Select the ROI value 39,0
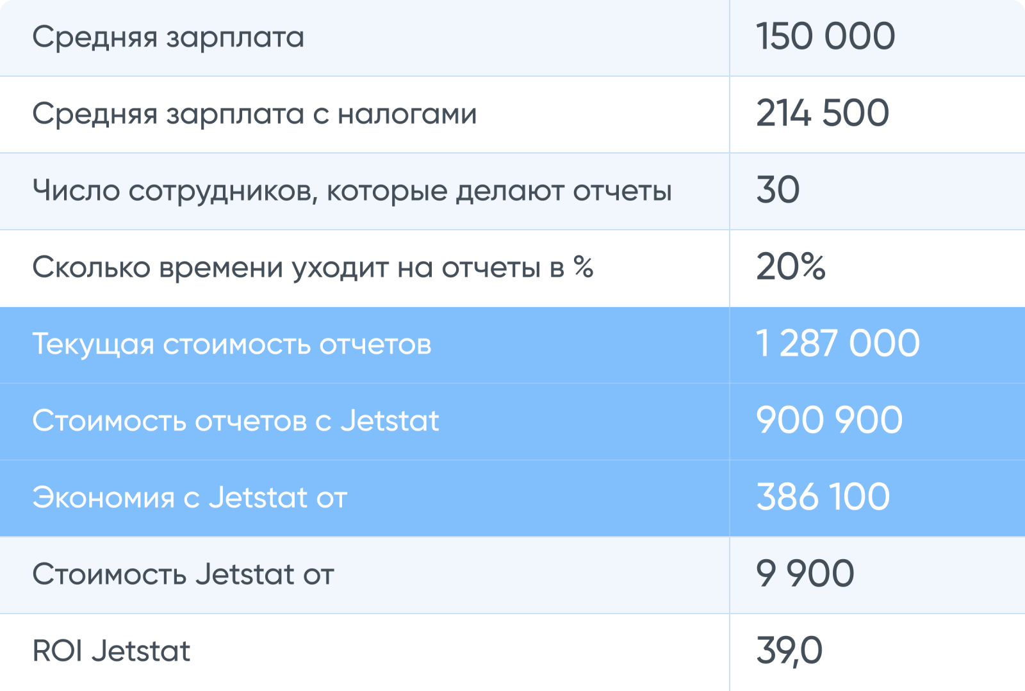The image size is (1025, 691). tap(789, 651)
